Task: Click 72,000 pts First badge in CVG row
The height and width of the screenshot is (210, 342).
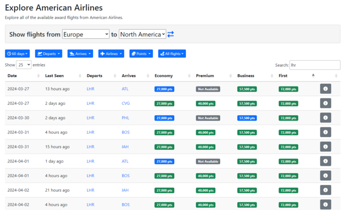Action: click(288, 103)
